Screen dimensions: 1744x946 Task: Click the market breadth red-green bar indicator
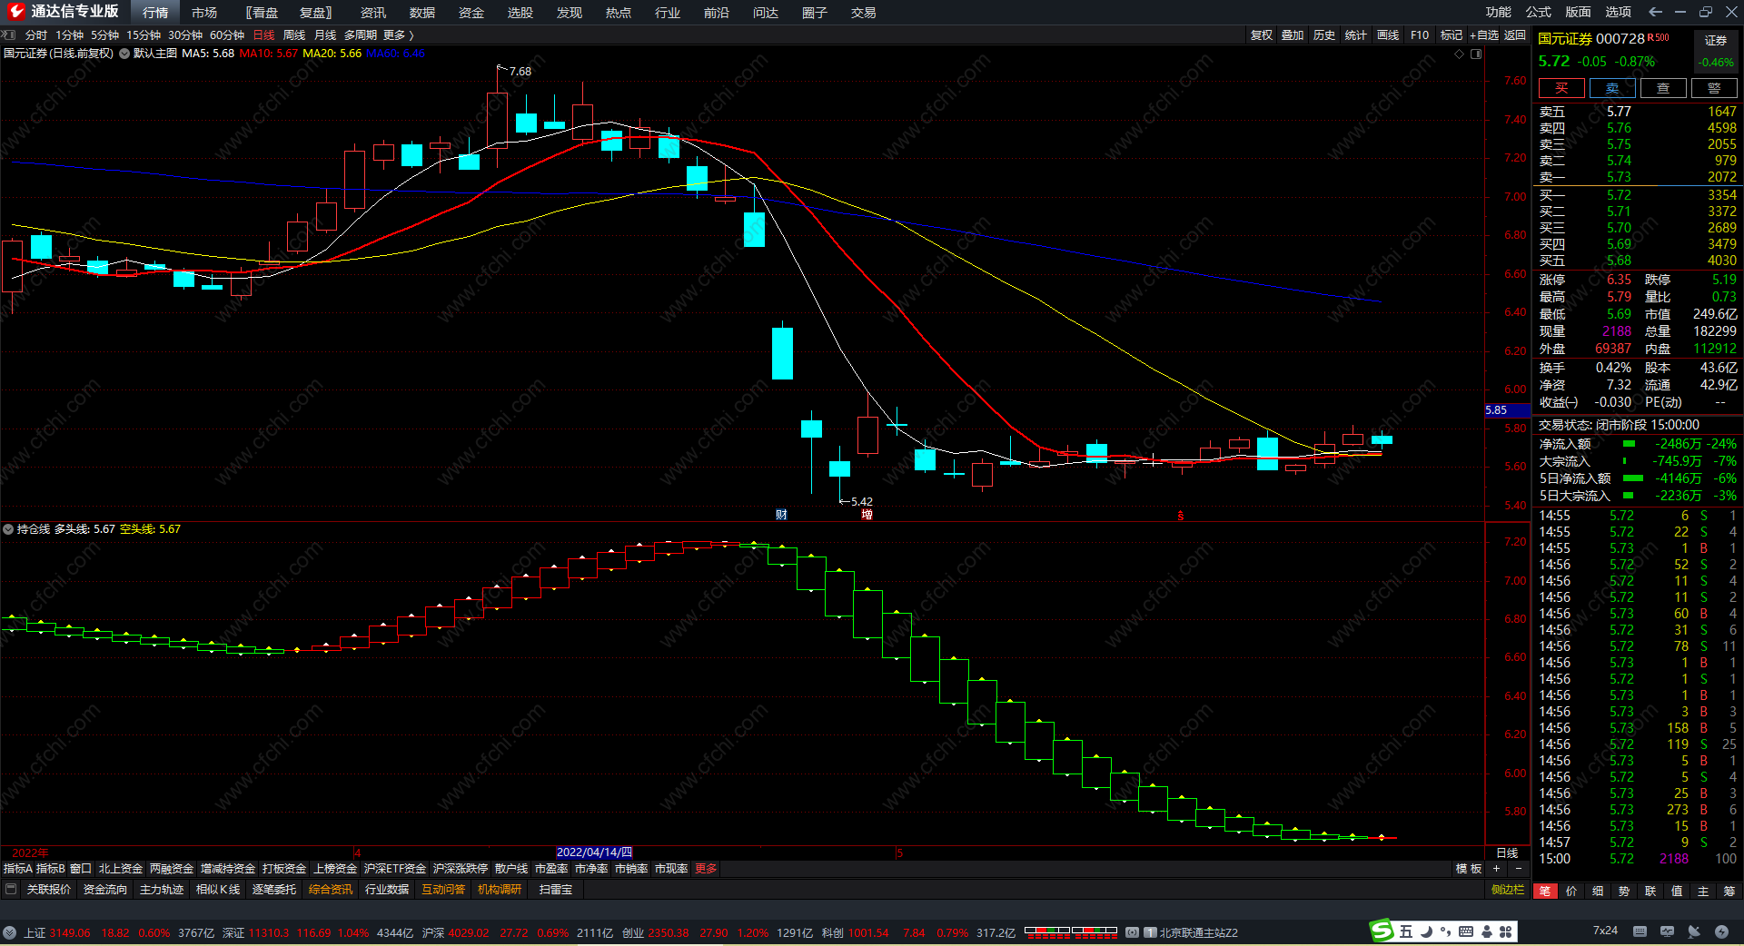1071,931
